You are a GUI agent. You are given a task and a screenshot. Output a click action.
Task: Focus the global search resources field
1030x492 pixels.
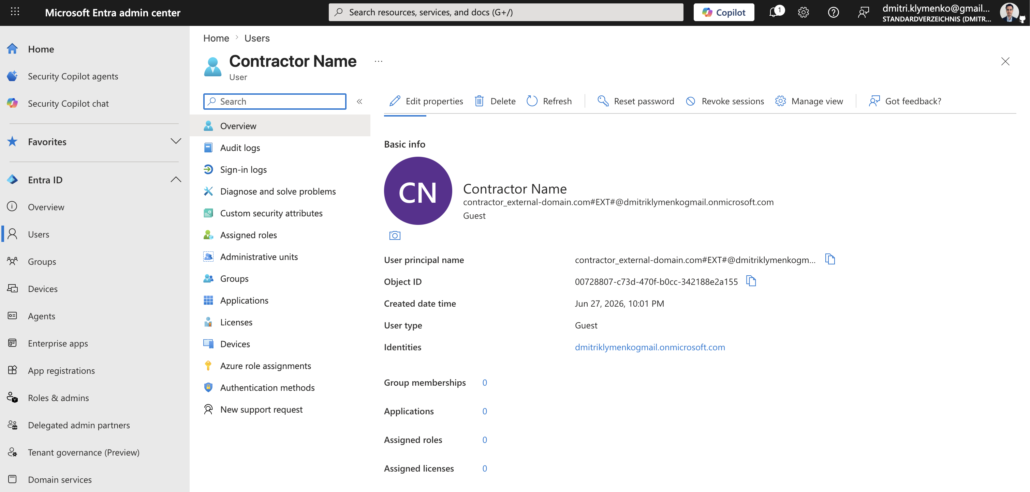click(506, 12)
